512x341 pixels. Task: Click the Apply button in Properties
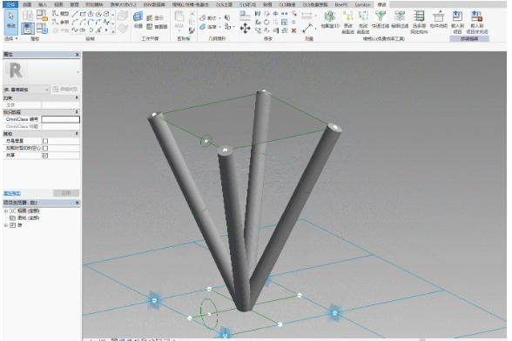point(66,193)
